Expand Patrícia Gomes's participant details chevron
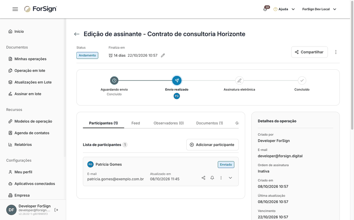Screen dimensions: 354x220 pos(230,178)
